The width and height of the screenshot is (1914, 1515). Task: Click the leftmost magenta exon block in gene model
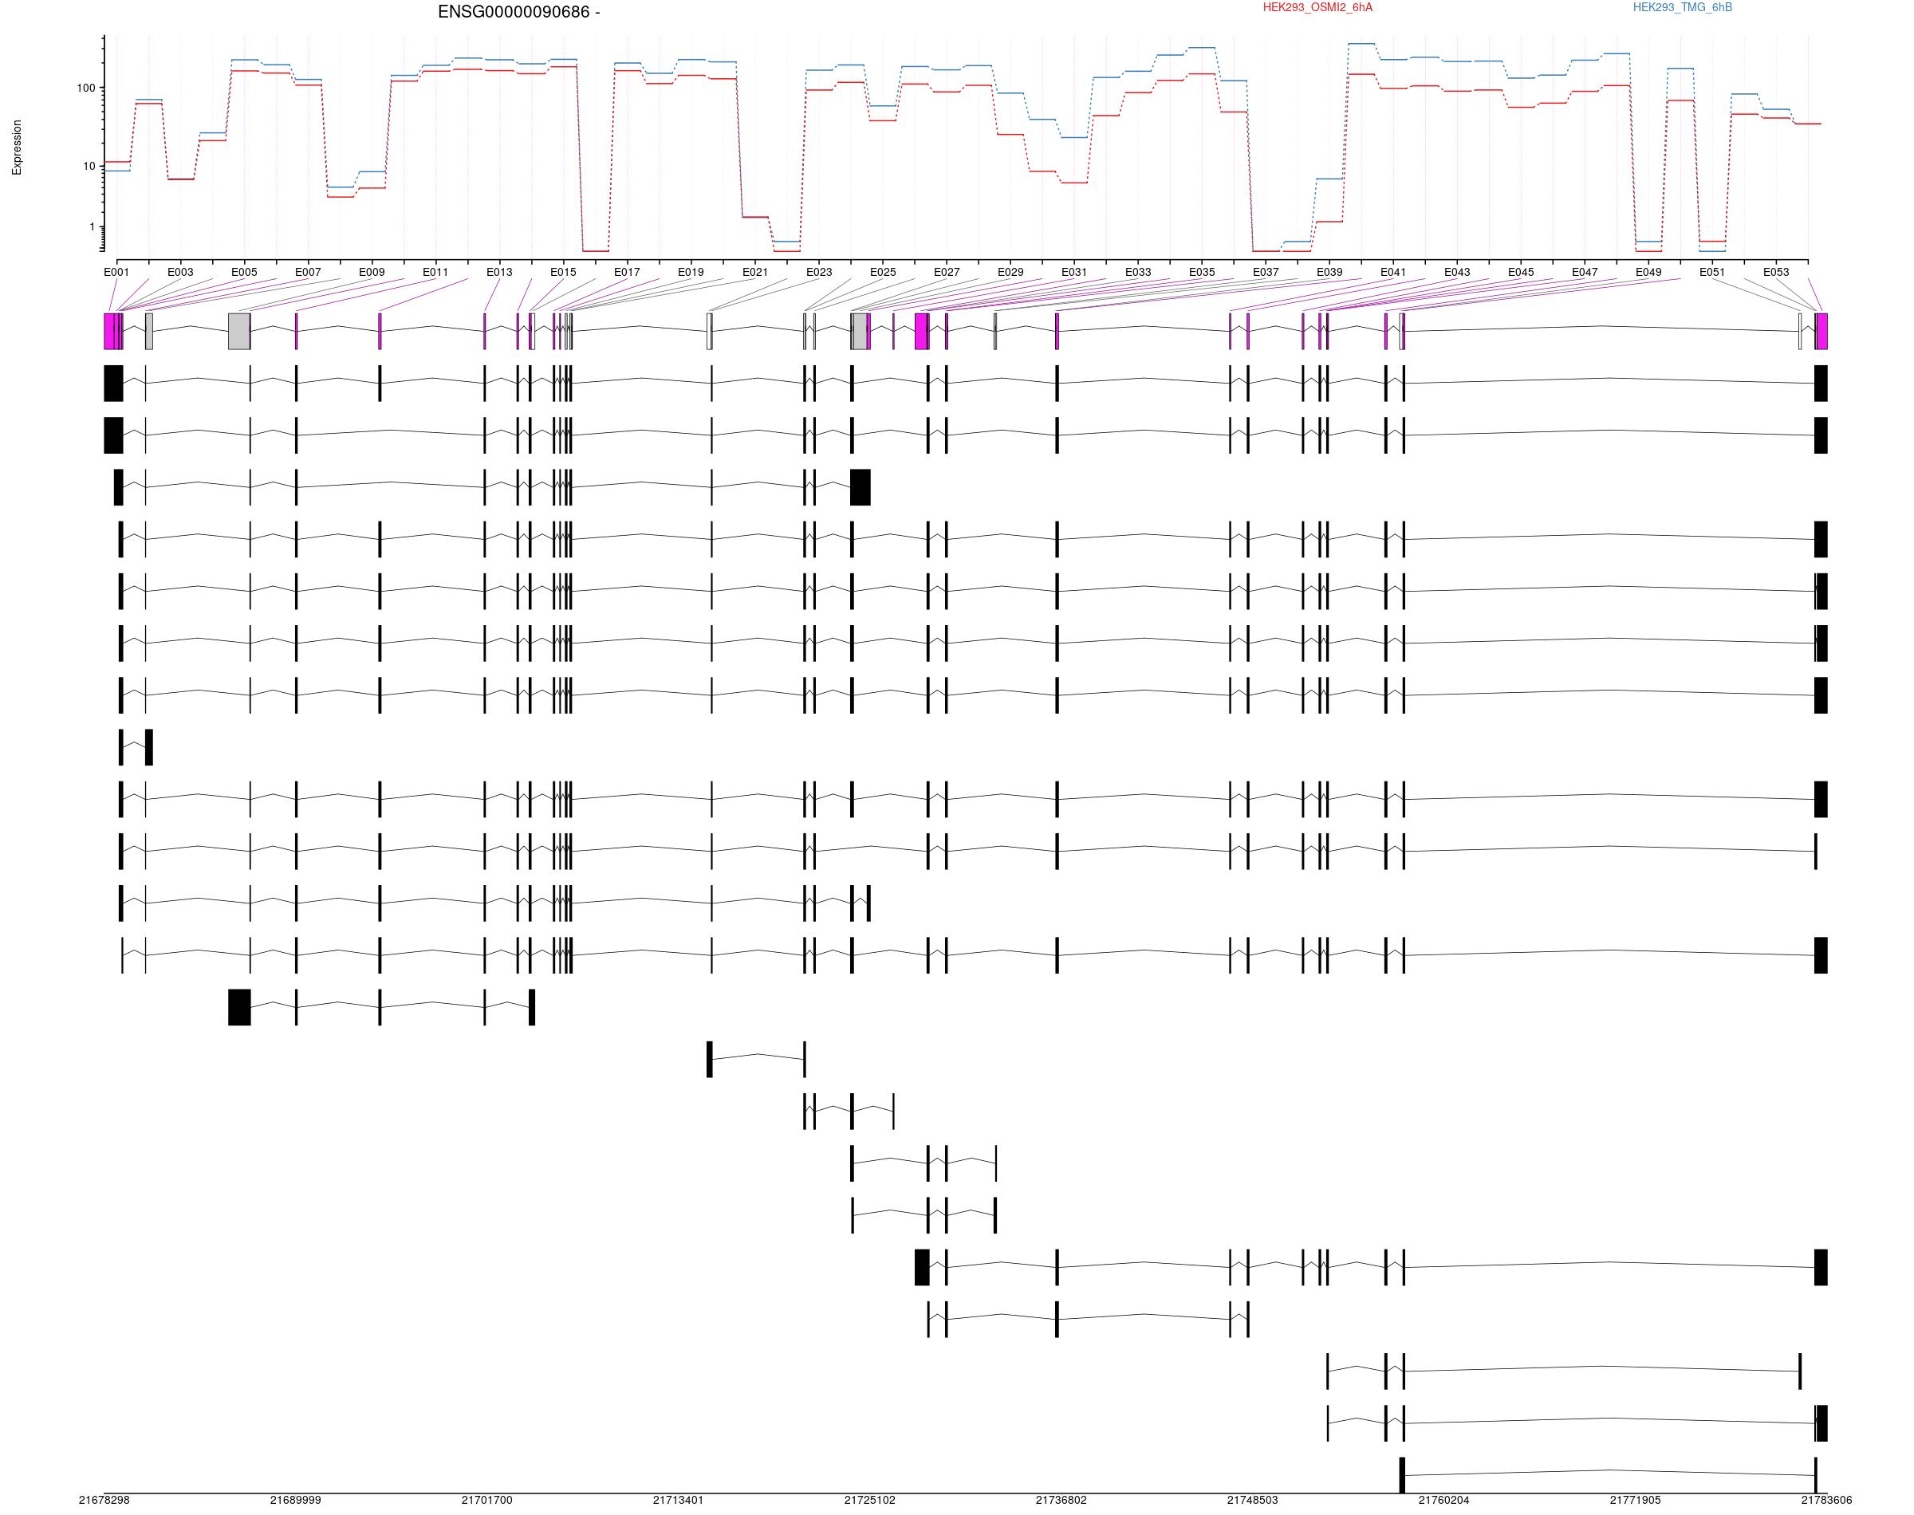click(109, 331)
